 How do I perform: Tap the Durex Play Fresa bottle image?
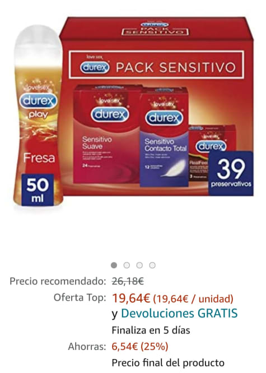(x=38, y=116)
